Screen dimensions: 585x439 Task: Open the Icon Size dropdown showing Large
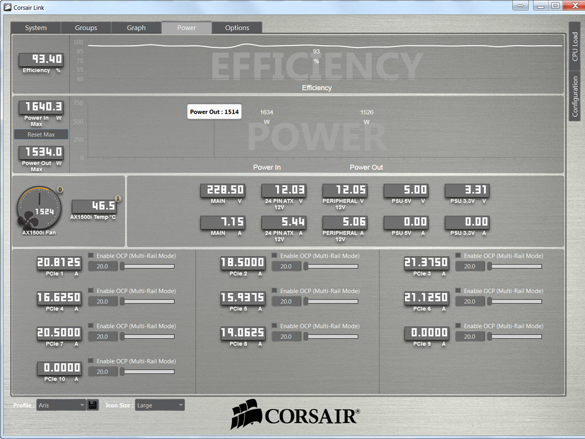tap(160, 405)
